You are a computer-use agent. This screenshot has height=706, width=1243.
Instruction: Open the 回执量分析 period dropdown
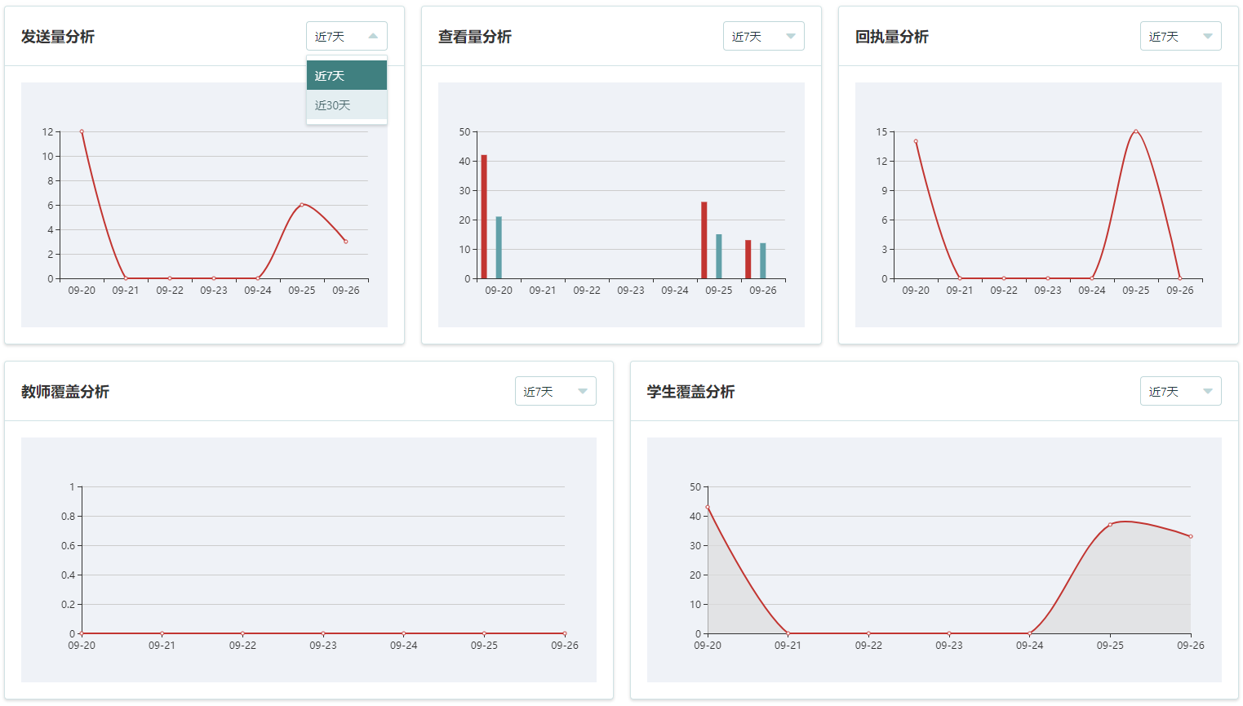[x=1181, y=36]
